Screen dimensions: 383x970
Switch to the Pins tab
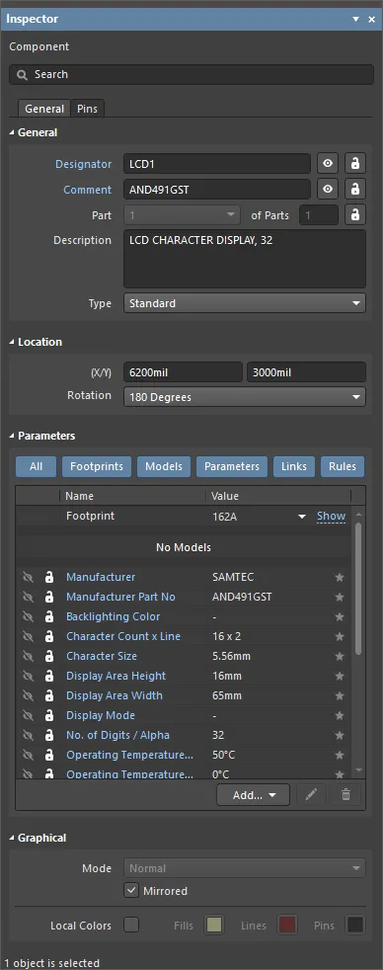87,109
